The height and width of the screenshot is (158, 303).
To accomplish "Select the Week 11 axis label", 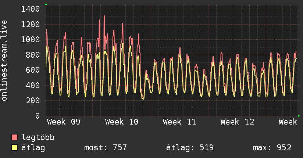I will 179,122.
